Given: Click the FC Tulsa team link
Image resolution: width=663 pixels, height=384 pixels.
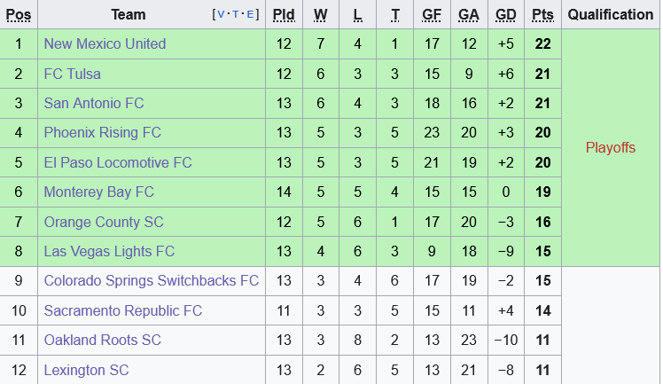Looking at the screenshot, I should tap(73, 74).
